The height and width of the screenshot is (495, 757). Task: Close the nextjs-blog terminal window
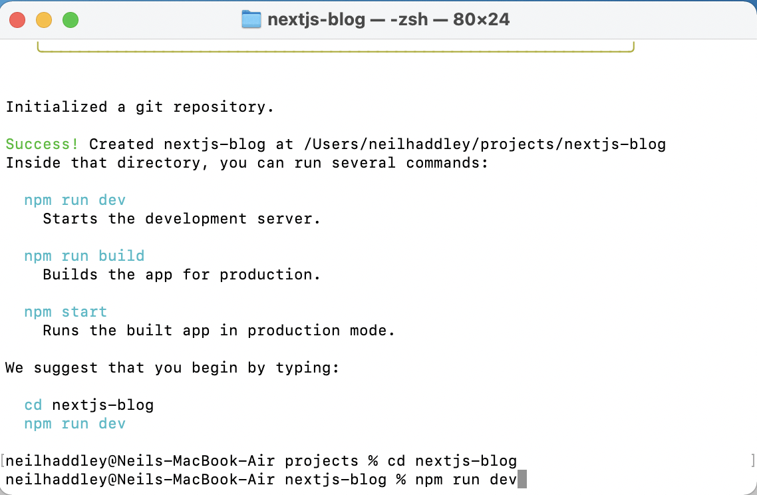coord(17,20)
